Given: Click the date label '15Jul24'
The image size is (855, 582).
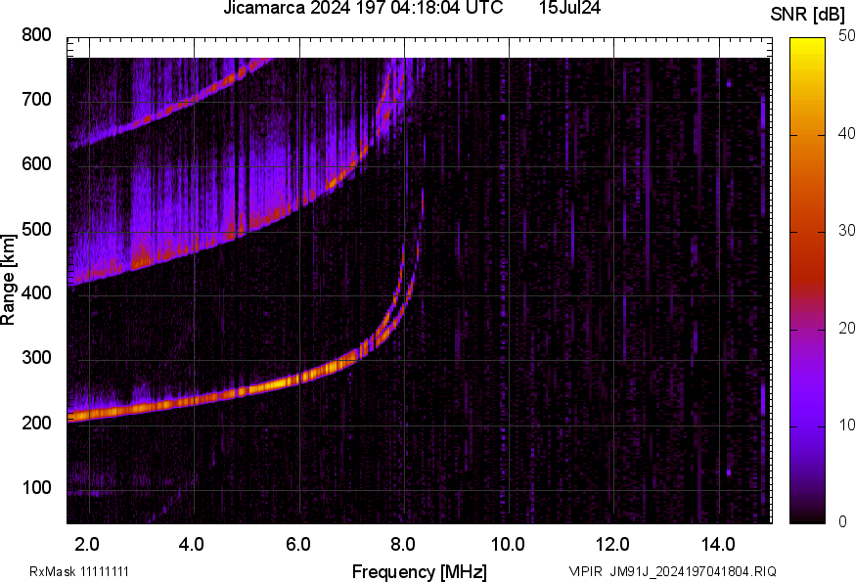Looking at the screenshot, I should 569,8.
